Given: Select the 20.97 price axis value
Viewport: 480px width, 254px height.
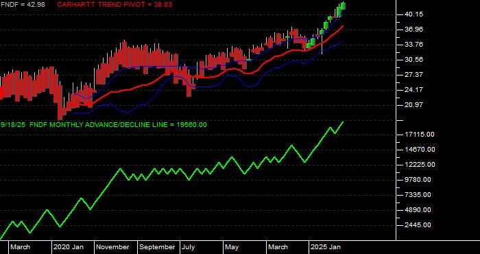Looking at the screenshot, I should (x=414, y=105).
